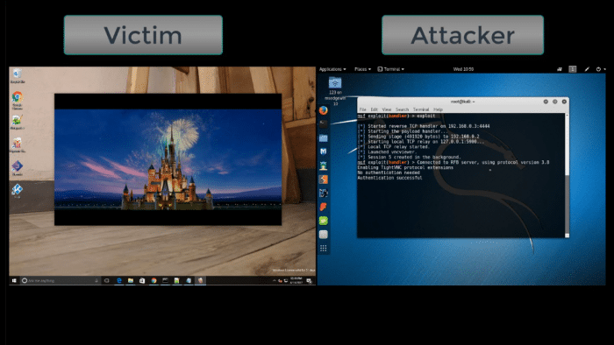Open the Kali clock Wed 10:50
614x345 pixels.
point(463,69)
